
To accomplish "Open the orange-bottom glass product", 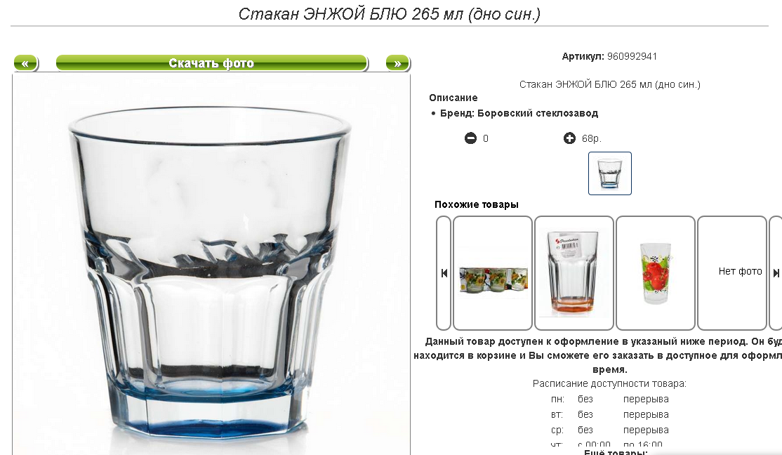I will click(574, 273).
